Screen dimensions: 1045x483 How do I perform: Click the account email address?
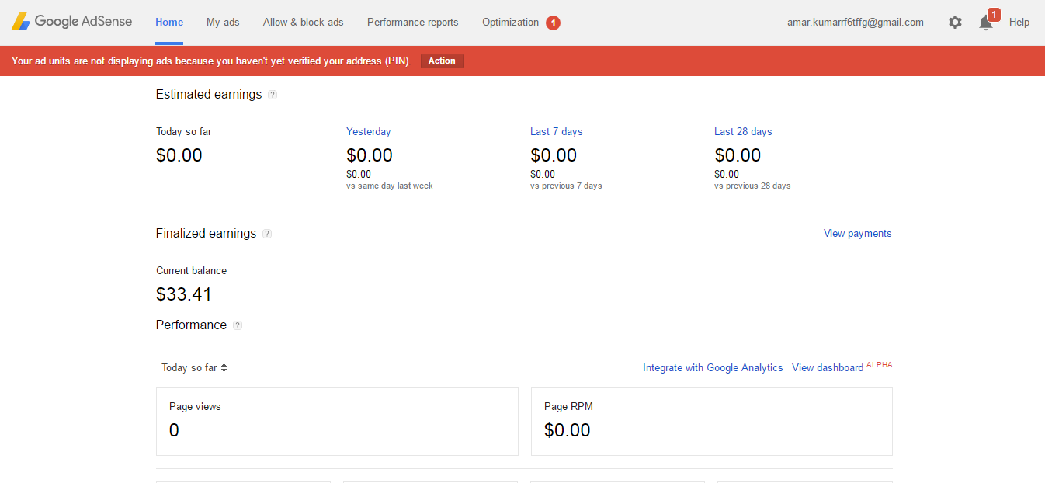[856, 22]
